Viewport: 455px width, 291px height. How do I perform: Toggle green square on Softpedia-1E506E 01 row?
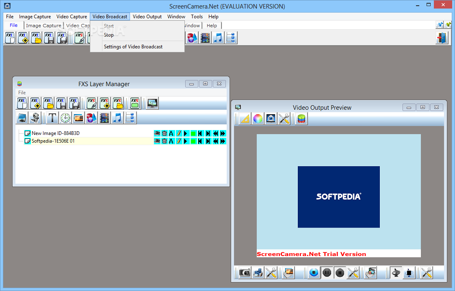point(193,141)
